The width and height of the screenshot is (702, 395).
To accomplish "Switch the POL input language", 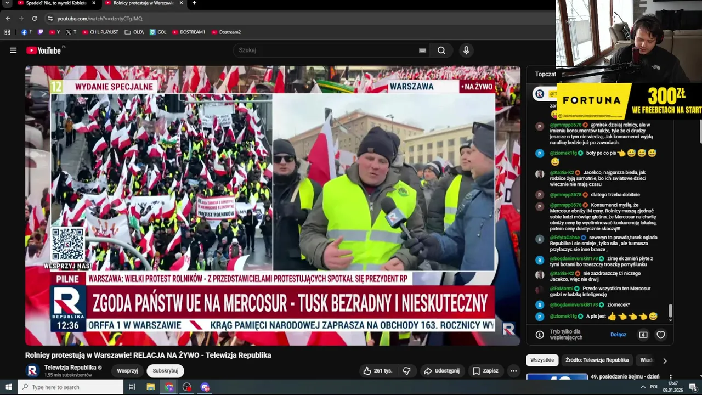I will [654, 387].
